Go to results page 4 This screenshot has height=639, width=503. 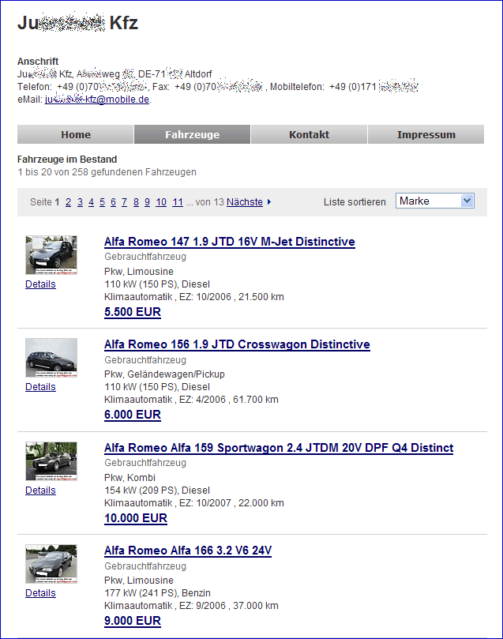(x=92, y=202)
